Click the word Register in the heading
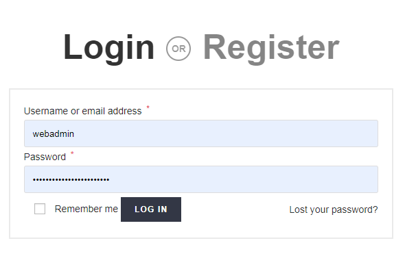 click(x=271, y=49)
